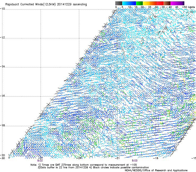The height and width of the screenshot is (172, 196).
Task: Click the "-27" longitude axis label
Action: click(40, 158)
